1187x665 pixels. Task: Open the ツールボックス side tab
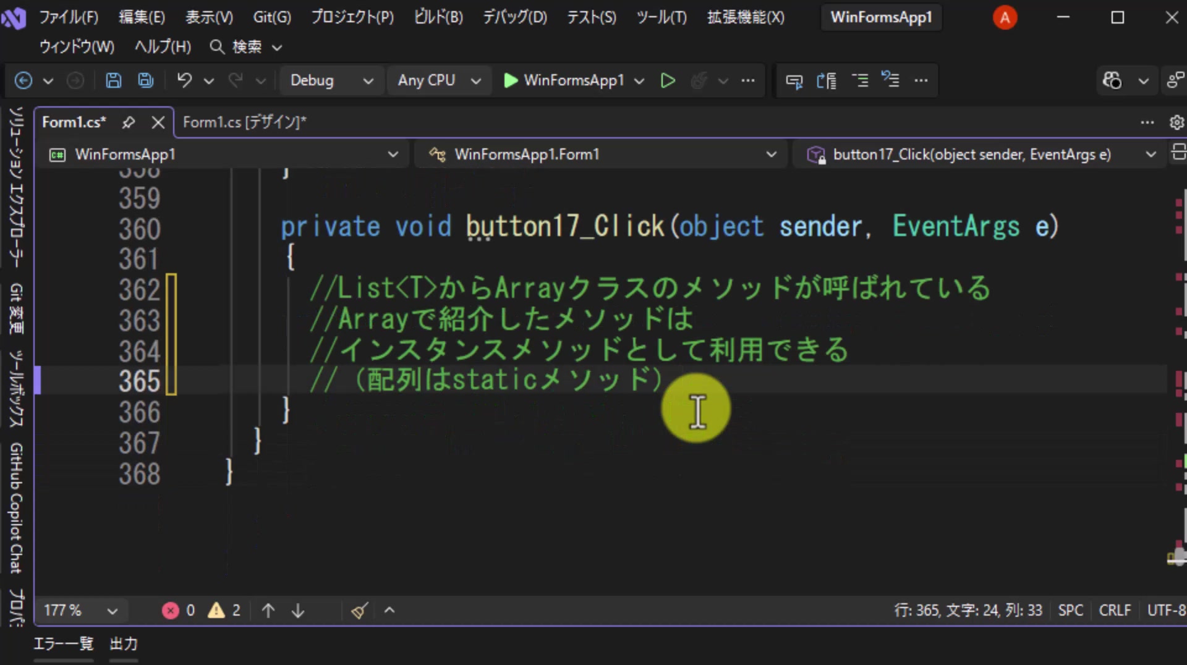pos(16,389)
